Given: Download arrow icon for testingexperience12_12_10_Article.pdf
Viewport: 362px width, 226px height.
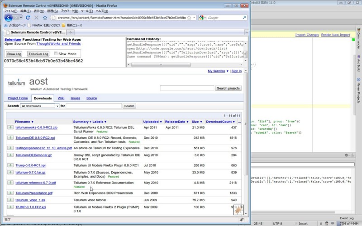Looking at the screenshot, I should point(10,148).
